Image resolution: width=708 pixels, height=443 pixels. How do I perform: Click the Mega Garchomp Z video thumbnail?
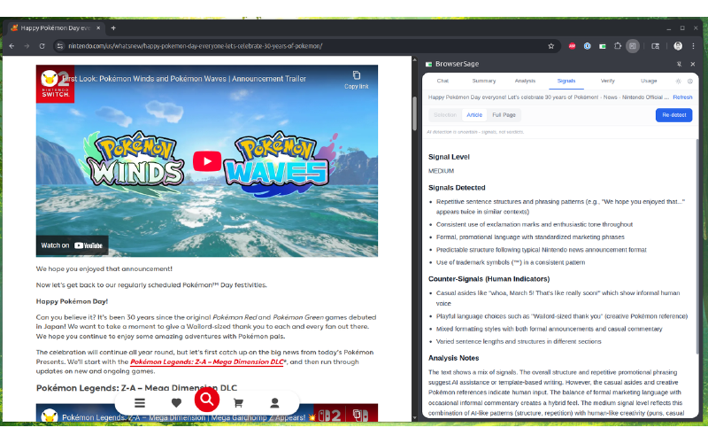point(207,413)
